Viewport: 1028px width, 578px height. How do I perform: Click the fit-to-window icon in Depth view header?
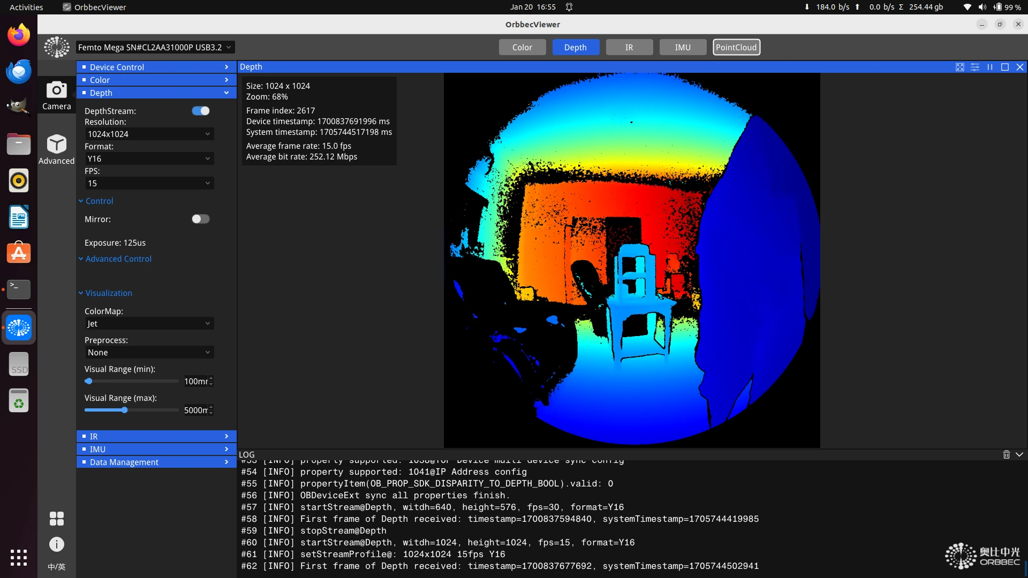pos(959,67)
